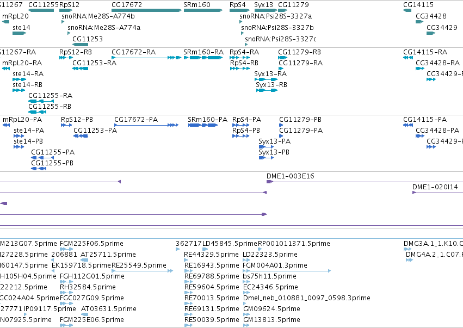The image size is (463, 328).
Task: Click the Dmel_neb_010881_0097_0598.3prime label
Action: point(307,298)
